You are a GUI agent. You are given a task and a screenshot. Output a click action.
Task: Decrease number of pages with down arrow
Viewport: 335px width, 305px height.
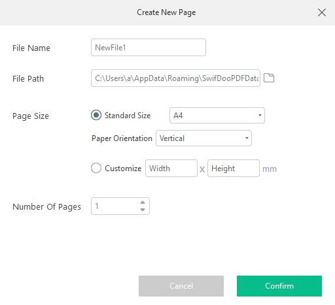pos(143,210)
